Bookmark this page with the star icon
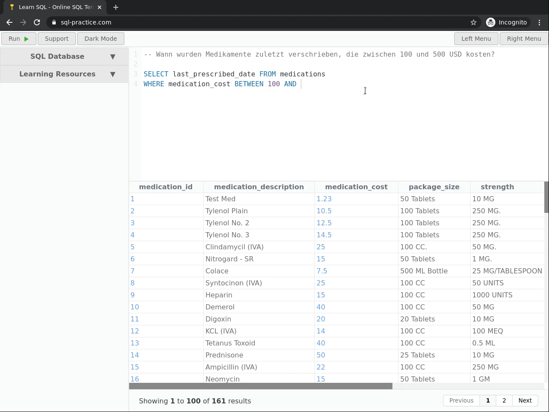 click(474, 22)
